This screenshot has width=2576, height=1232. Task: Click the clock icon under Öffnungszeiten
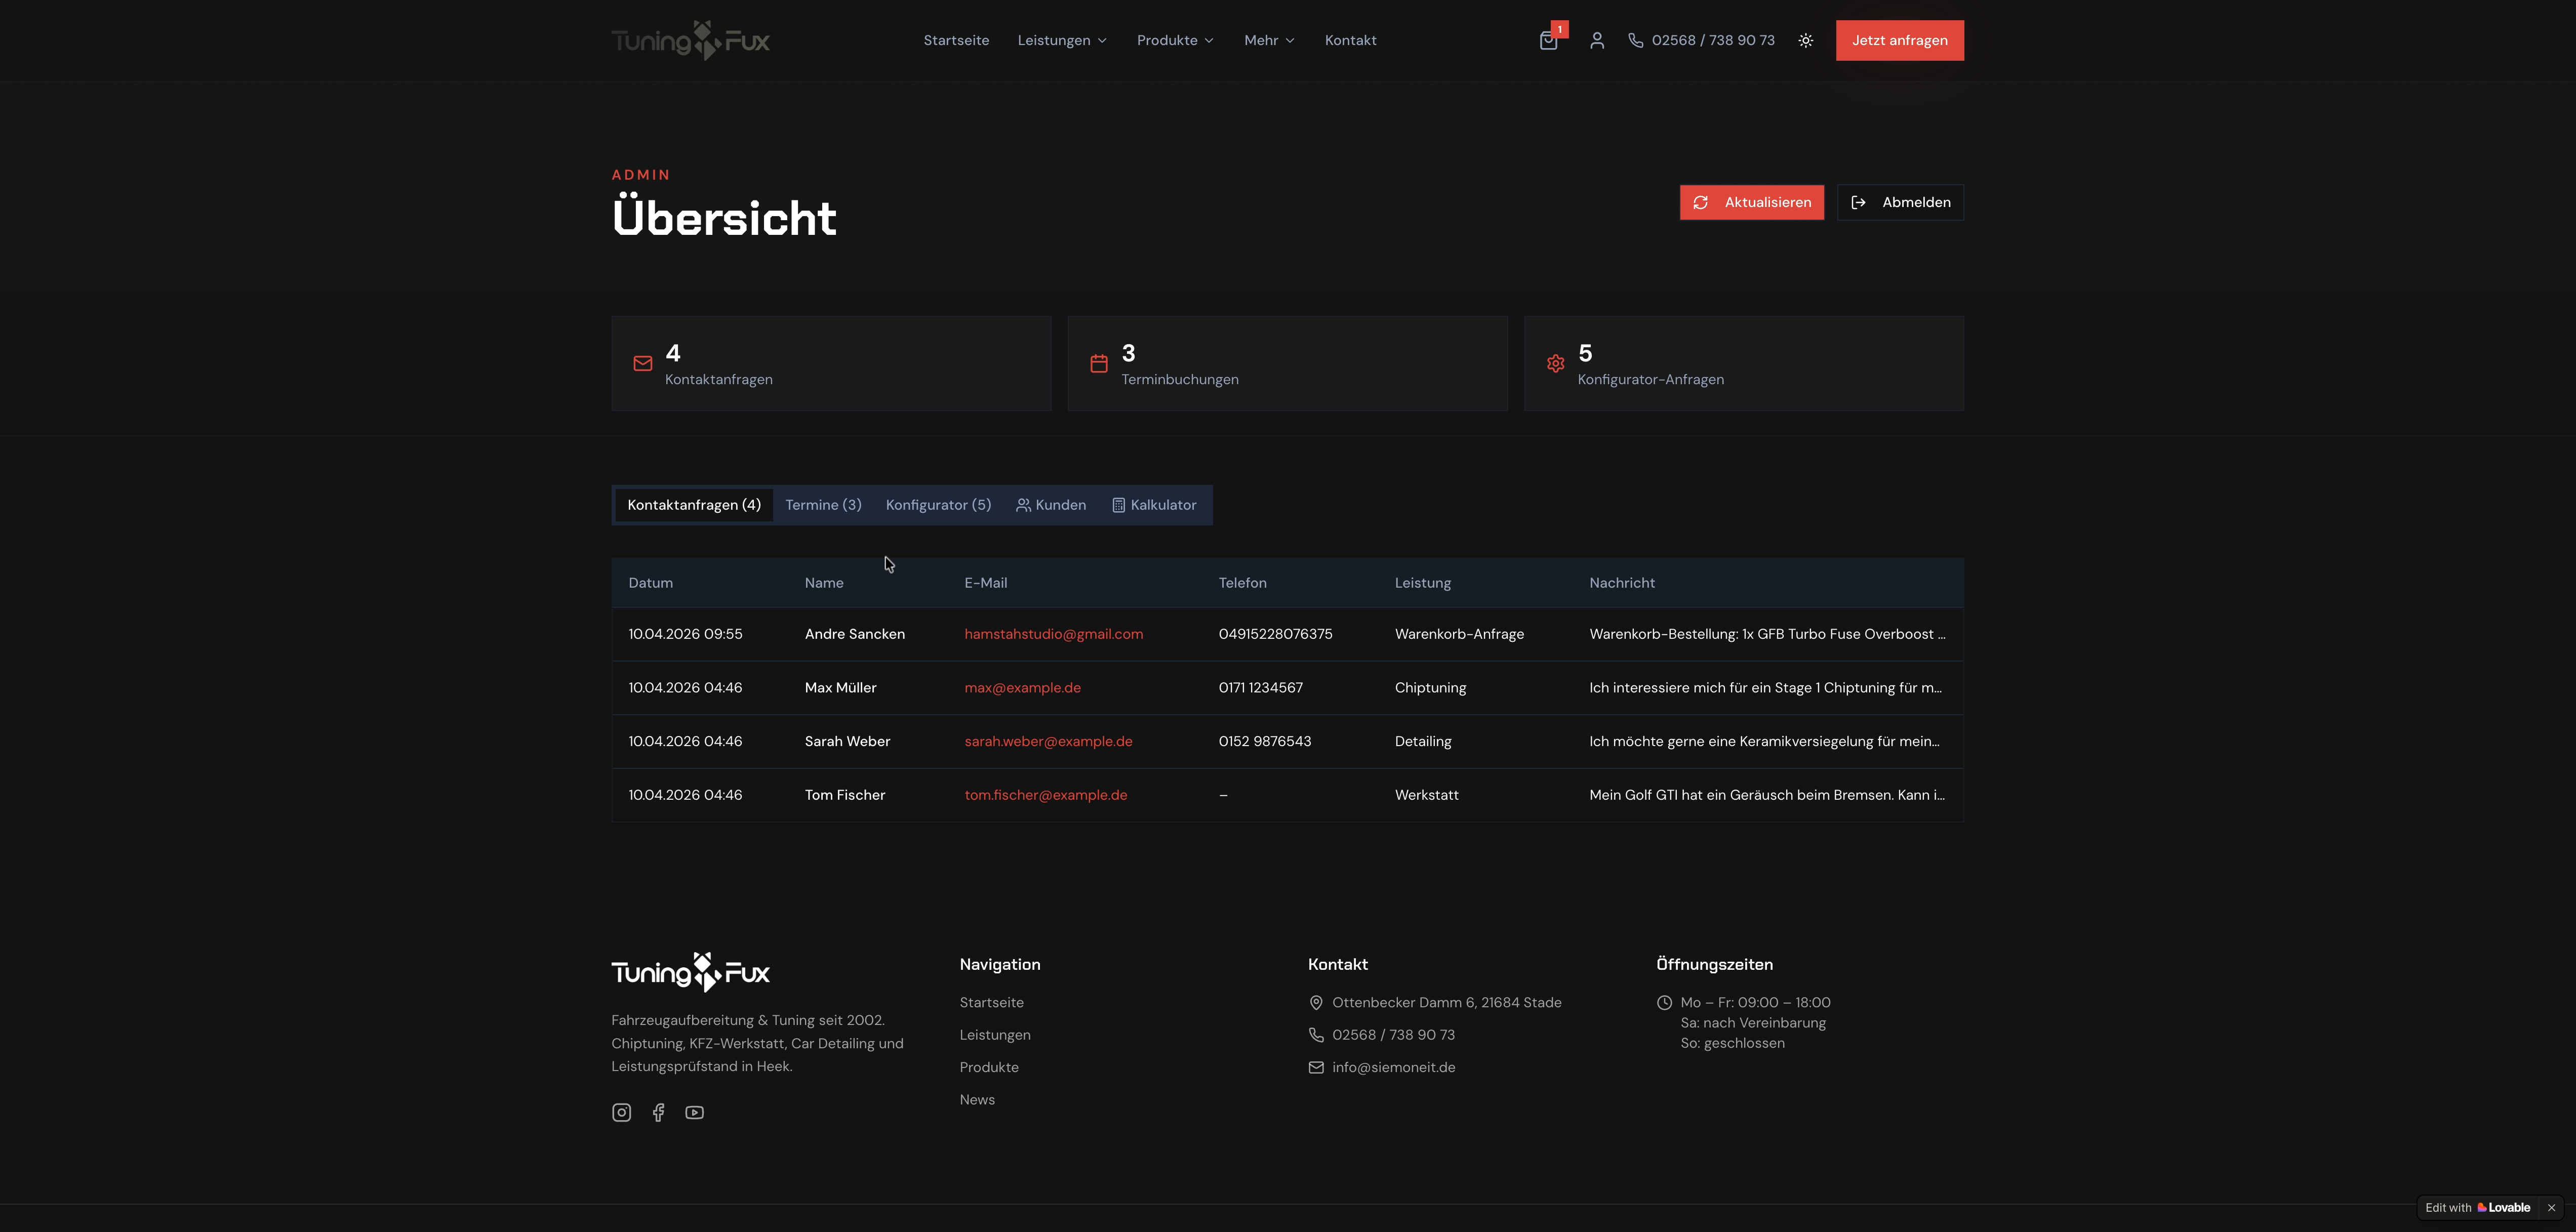click(x=1664, y=1003)
